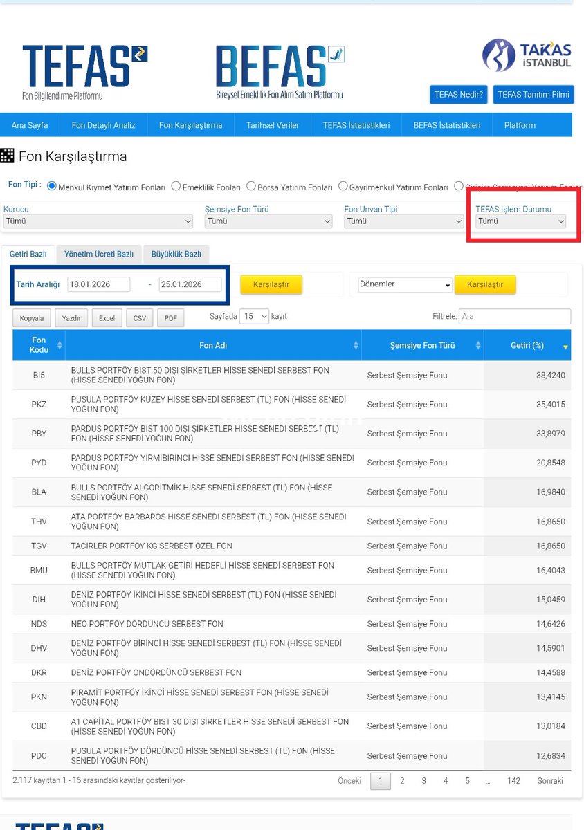Sort by Fon Kodu column arrows
The image size is (584, 830).
(60, 345)
